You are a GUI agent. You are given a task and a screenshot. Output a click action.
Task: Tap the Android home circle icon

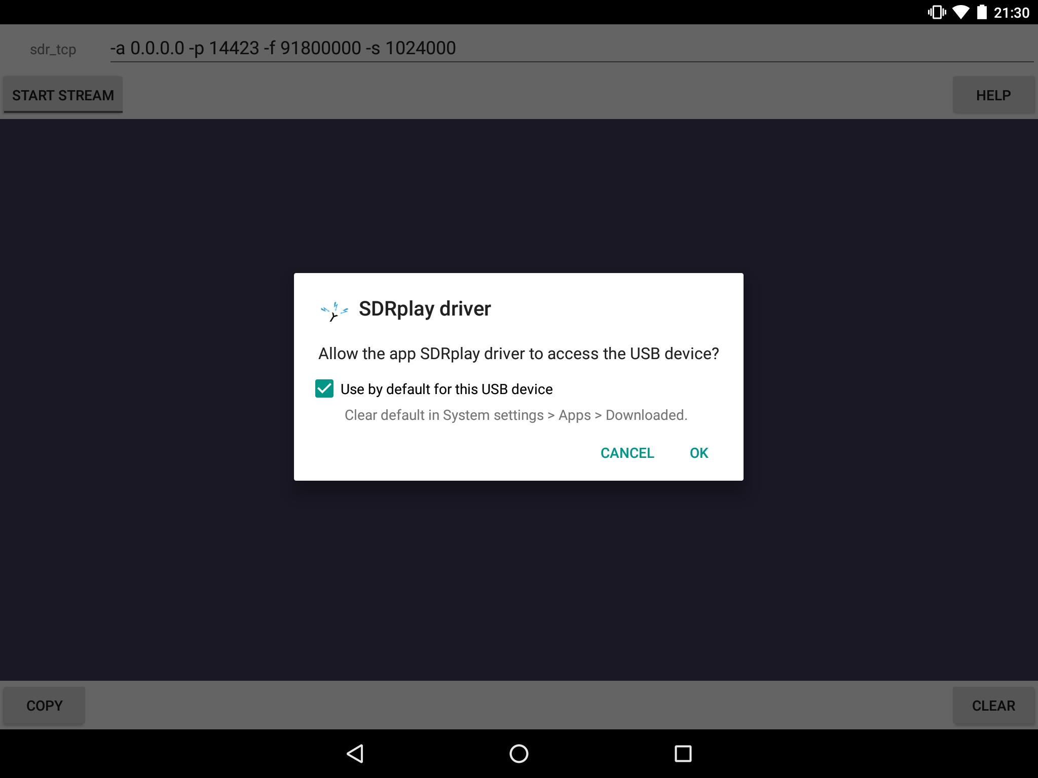pos(518,753)
